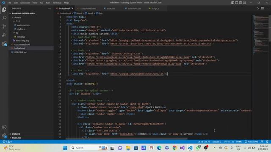Open Task View in the taskbar
Image resolution: width=271 pixels, height=152 pixels.
pyautogui.click(x=112, y=148)
